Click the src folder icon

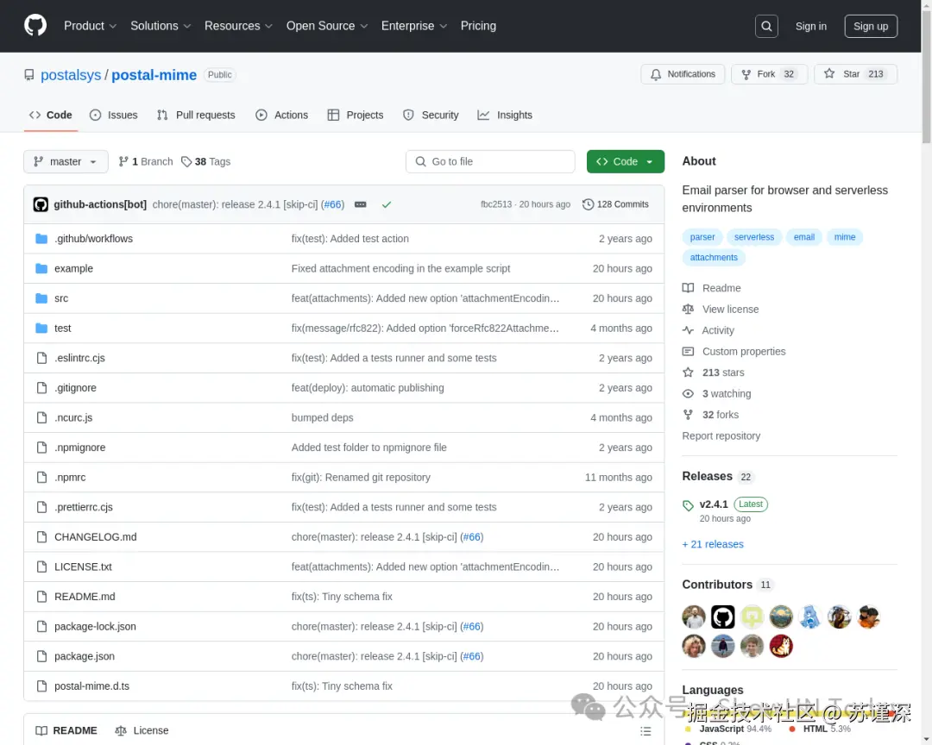pos(41,298)
